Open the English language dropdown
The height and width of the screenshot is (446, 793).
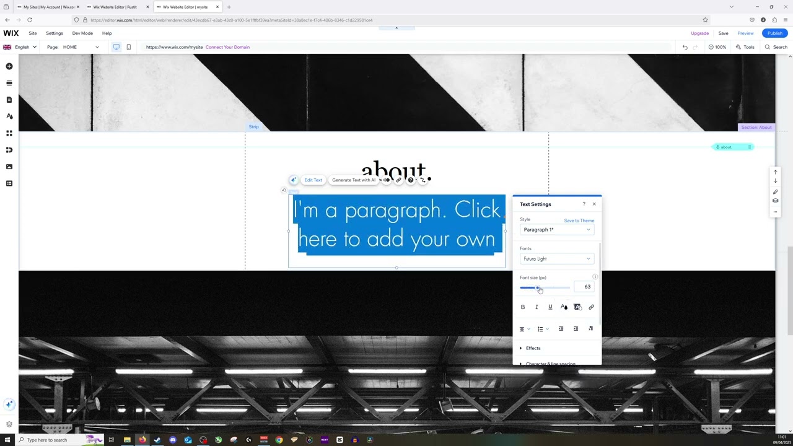tap(20, 47)
